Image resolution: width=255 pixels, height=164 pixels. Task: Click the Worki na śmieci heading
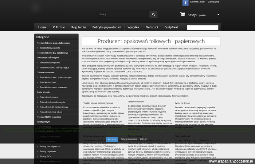(x=183, y=103)
